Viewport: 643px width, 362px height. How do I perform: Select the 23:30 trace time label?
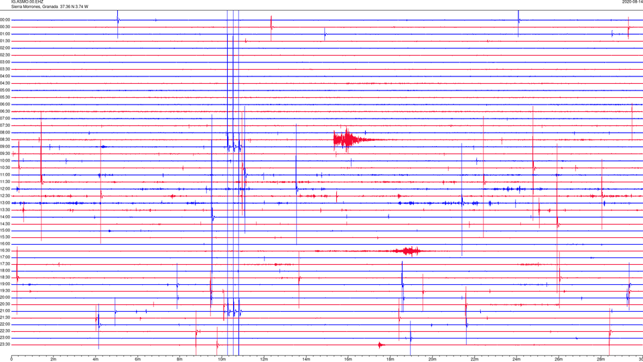[5, 345]
